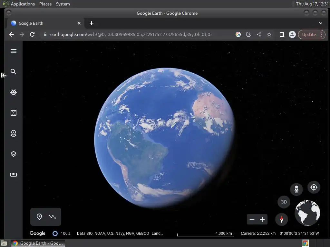This screenshot has width=330, height=247.
Task: Open Projects pin icon in sidebar
Action: [14, 133]
